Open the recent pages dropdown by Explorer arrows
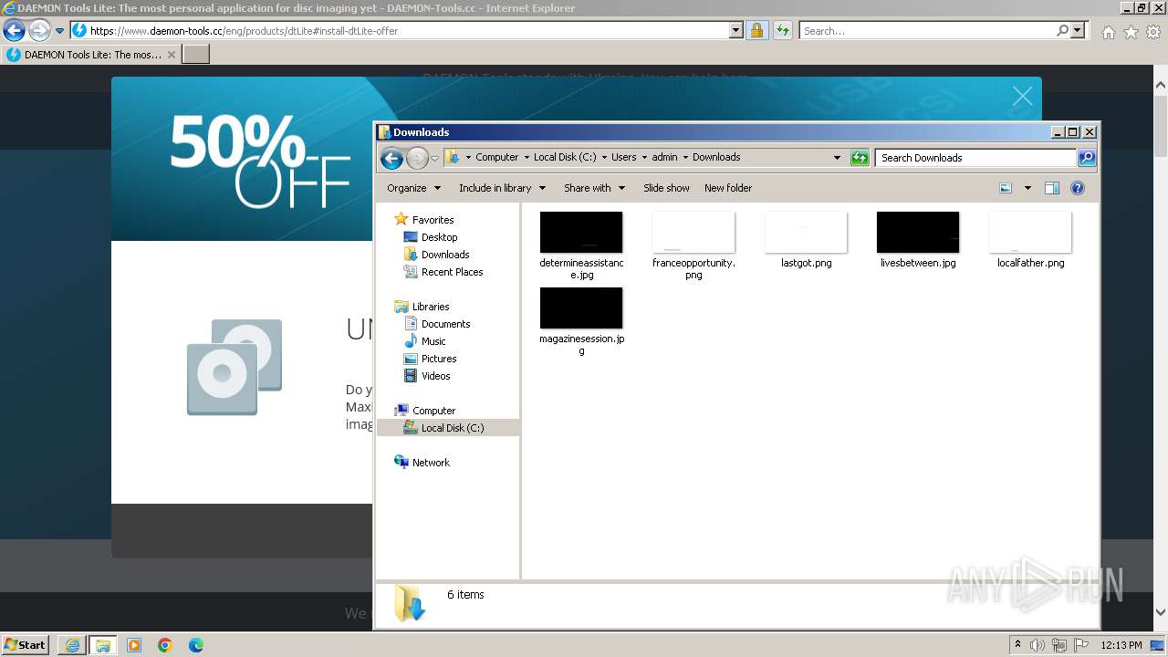Image resolution: width=1168 pixels, height=657 pixels. (434, 159)
